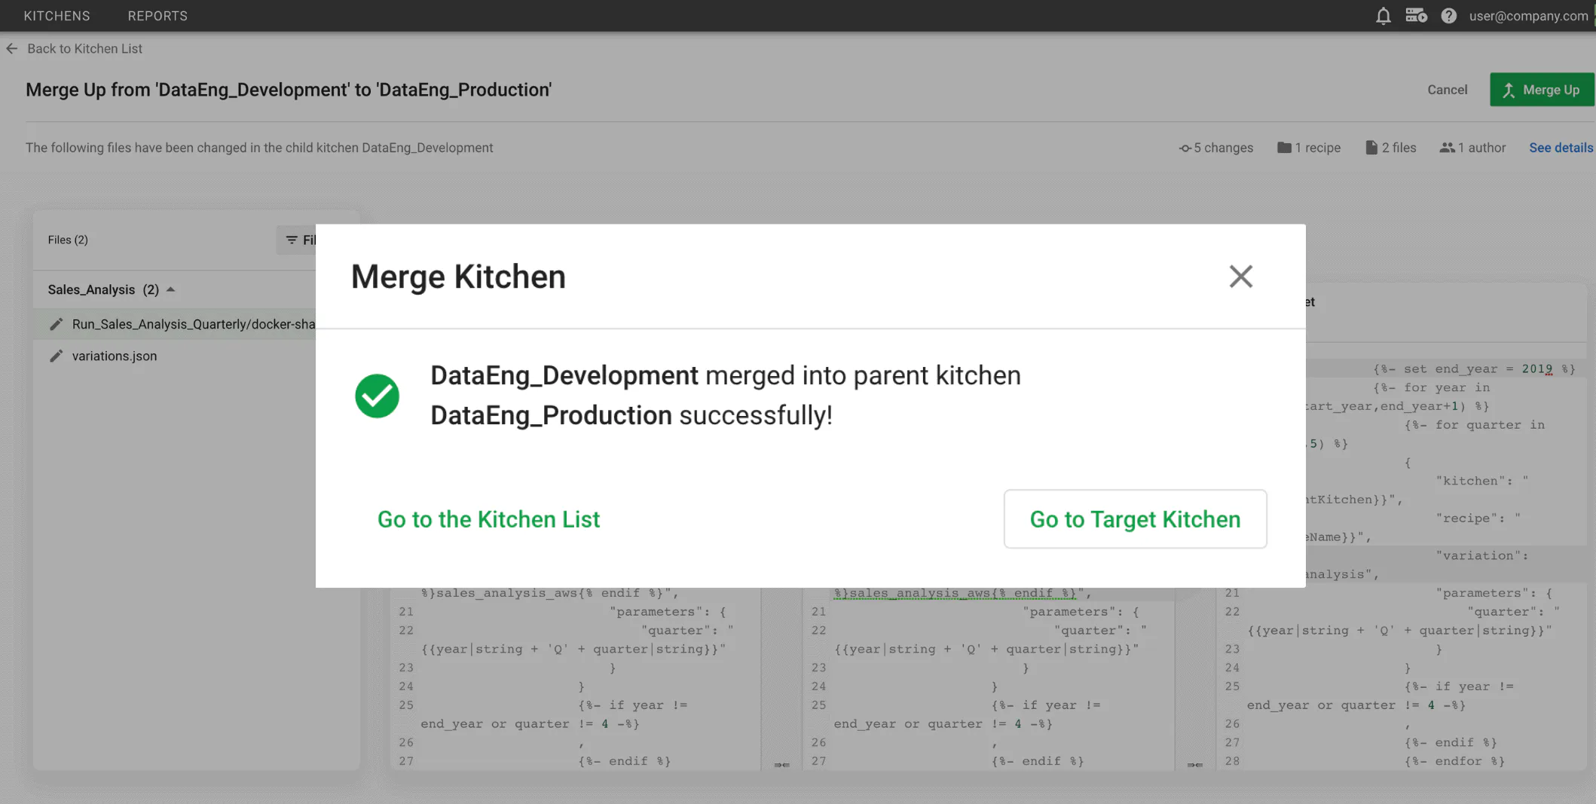Click the back arrow beside 'Back to Kitchen List'
This screenshot has height=804, width=1596.
[x=11, y=48]
